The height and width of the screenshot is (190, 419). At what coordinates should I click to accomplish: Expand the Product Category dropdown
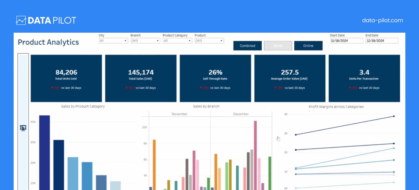point(177,41)
